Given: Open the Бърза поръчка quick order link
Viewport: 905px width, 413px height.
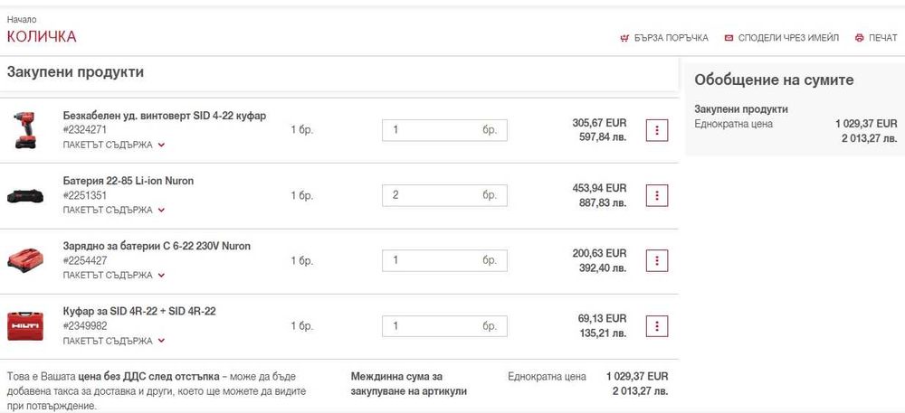Looking at the screenshot, I should tap(663, 38).
